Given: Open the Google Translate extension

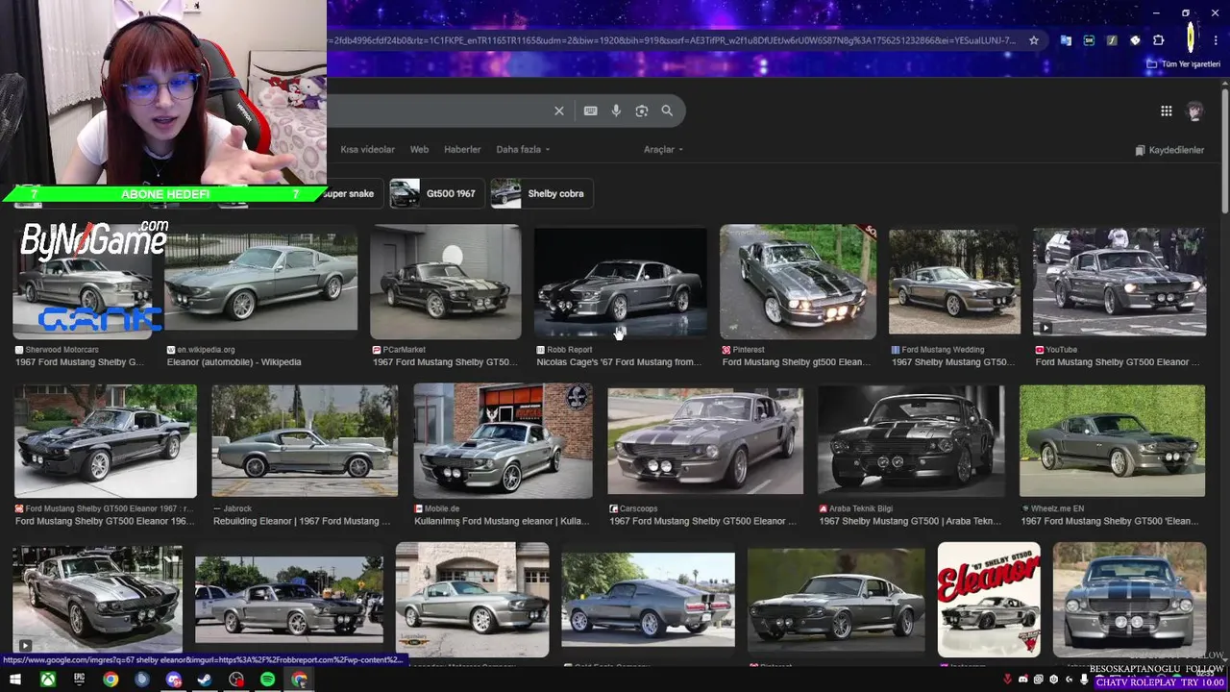Looking at the screenshot, I should click(1065, 40).
